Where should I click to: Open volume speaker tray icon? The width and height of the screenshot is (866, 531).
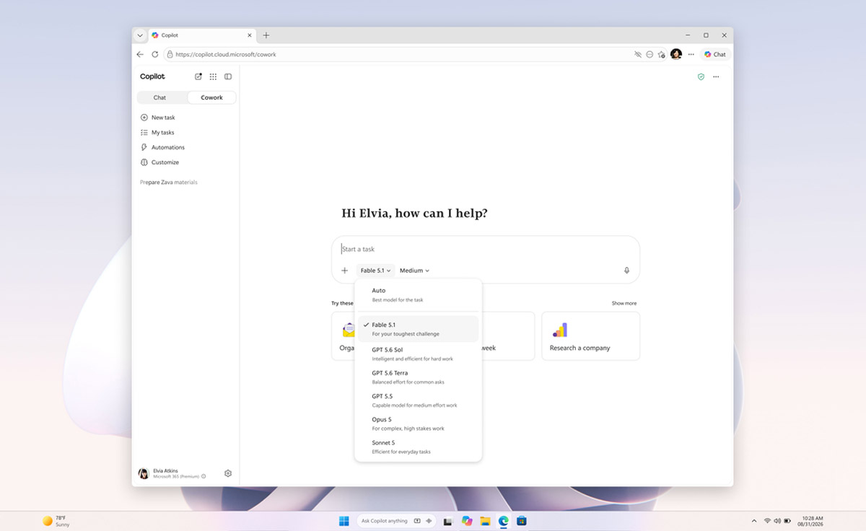click(x=777, y=521)
